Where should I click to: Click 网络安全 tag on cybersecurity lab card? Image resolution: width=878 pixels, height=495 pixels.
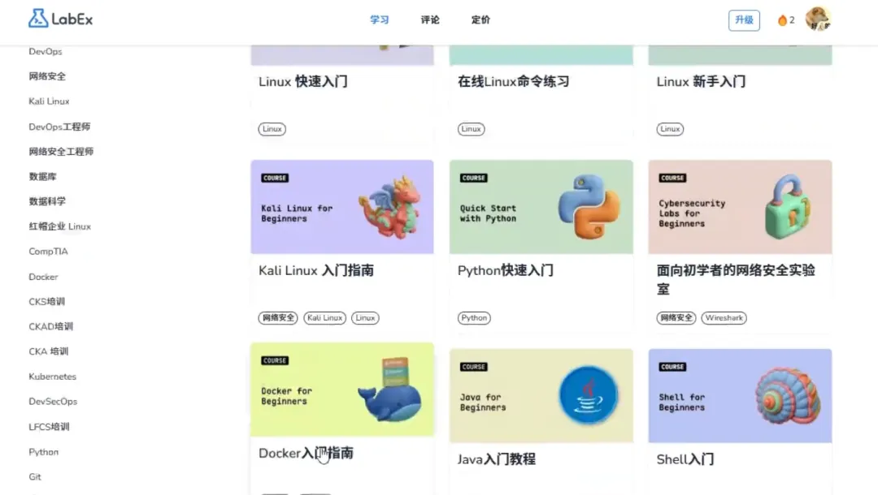tap(676, 318)
